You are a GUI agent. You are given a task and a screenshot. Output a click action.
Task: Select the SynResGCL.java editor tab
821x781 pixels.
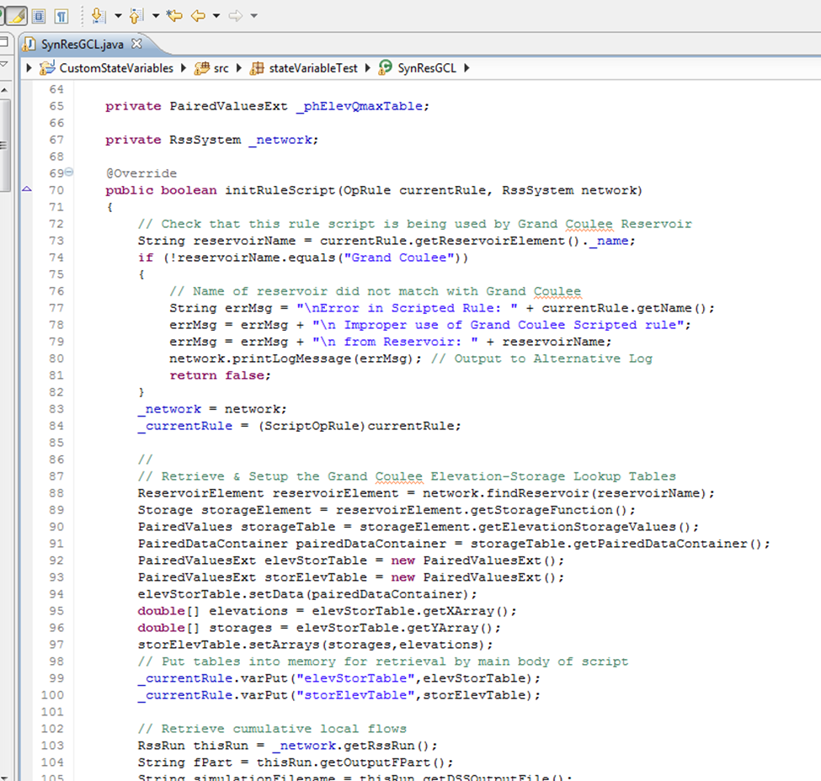coord(83,44)
